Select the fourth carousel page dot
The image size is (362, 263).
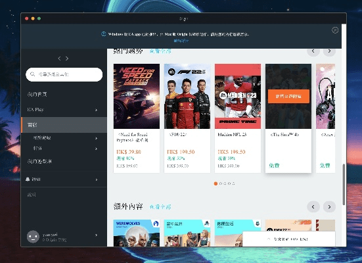229,183
